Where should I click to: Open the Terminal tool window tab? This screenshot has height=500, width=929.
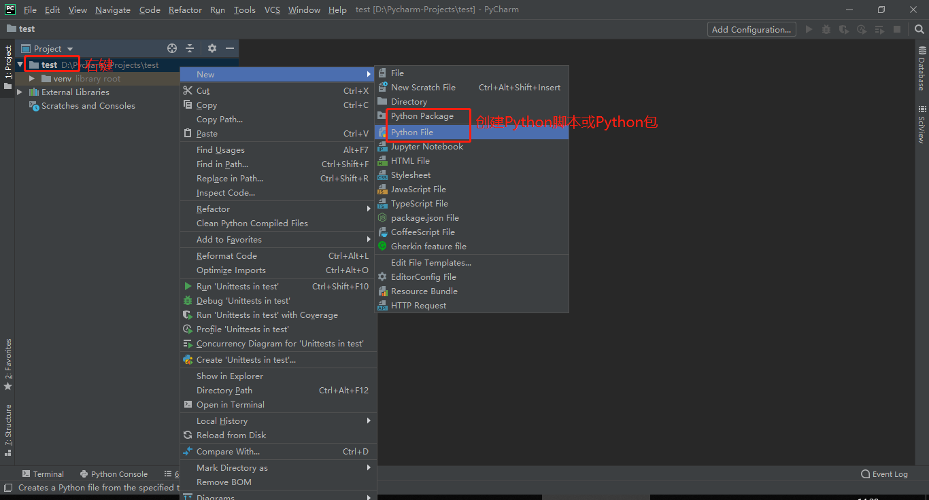(43, 474)
